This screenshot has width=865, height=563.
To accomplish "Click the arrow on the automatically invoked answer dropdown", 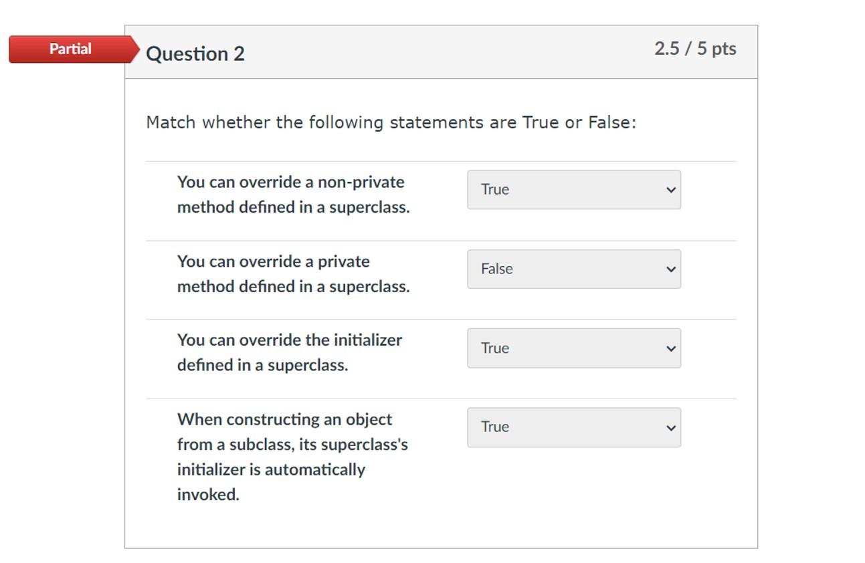I will tap(671, 428).
